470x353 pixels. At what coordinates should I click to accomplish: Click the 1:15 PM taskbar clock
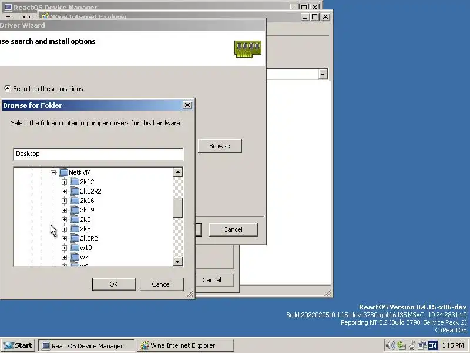point(453,345)
